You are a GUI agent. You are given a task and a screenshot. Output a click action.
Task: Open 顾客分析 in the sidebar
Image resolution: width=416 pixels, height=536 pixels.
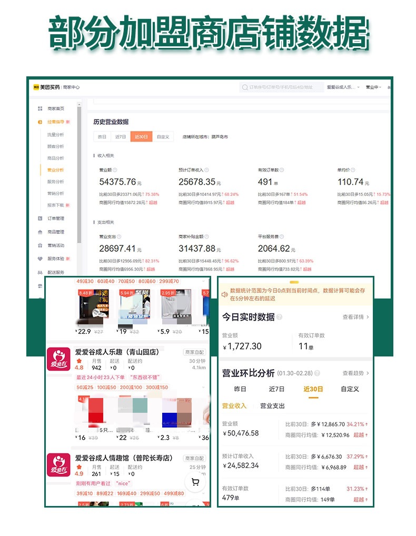(x=55, y=147)
